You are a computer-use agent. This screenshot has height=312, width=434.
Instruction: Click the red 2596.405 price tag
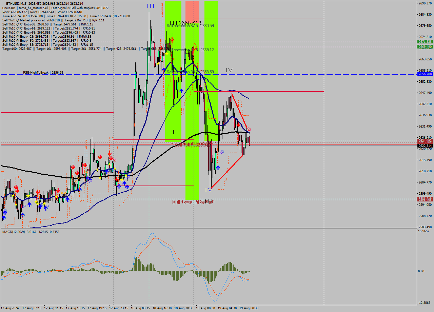click(425, 199)
